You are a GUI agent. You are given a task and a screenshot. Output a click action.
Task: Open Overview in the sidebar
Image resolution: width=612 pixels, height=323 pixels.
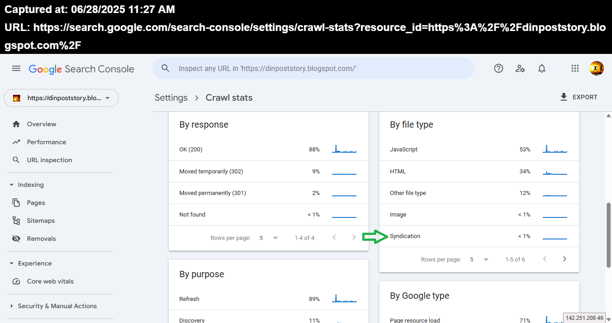[x=41, y=124]
